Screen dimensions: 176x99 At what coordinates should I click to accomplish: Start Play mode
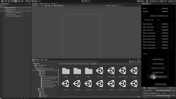83,1
